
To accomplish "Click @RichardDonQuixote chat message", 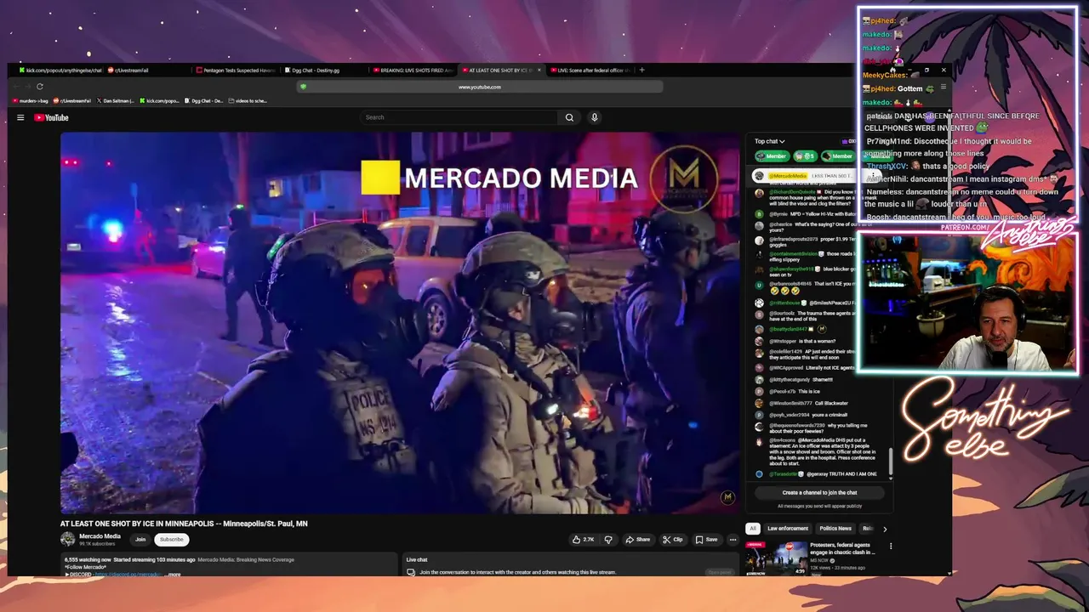I will [x=818, y=198].
